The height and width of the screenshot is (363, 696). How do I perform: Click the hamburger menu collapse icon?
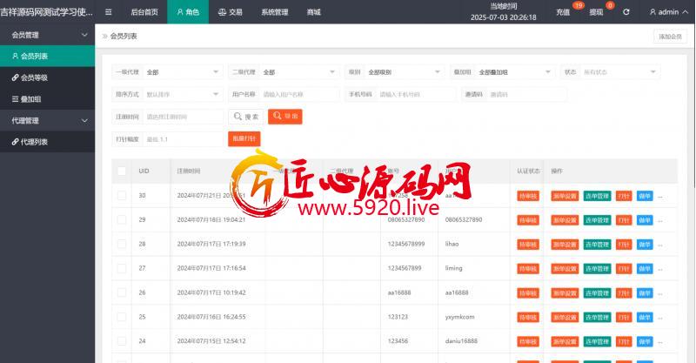(x=108, y=12)
